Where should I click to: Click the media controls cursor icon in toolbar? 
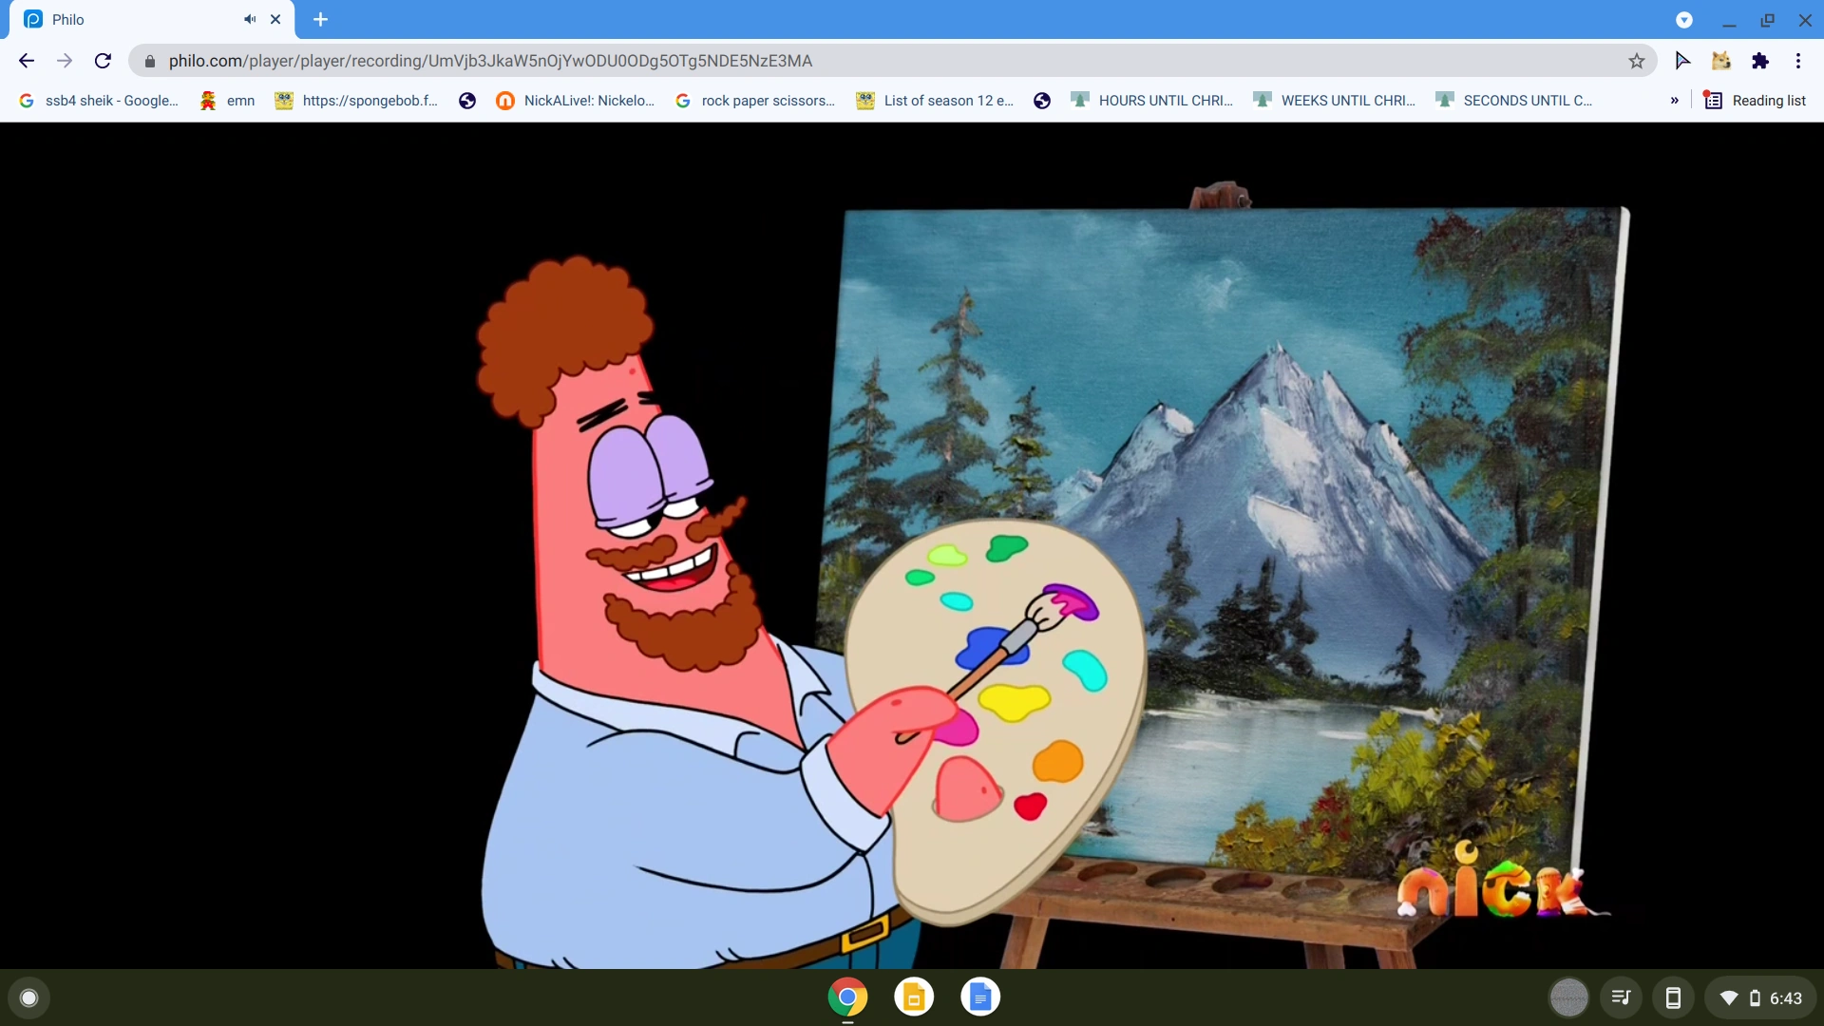pos(1682,60)
